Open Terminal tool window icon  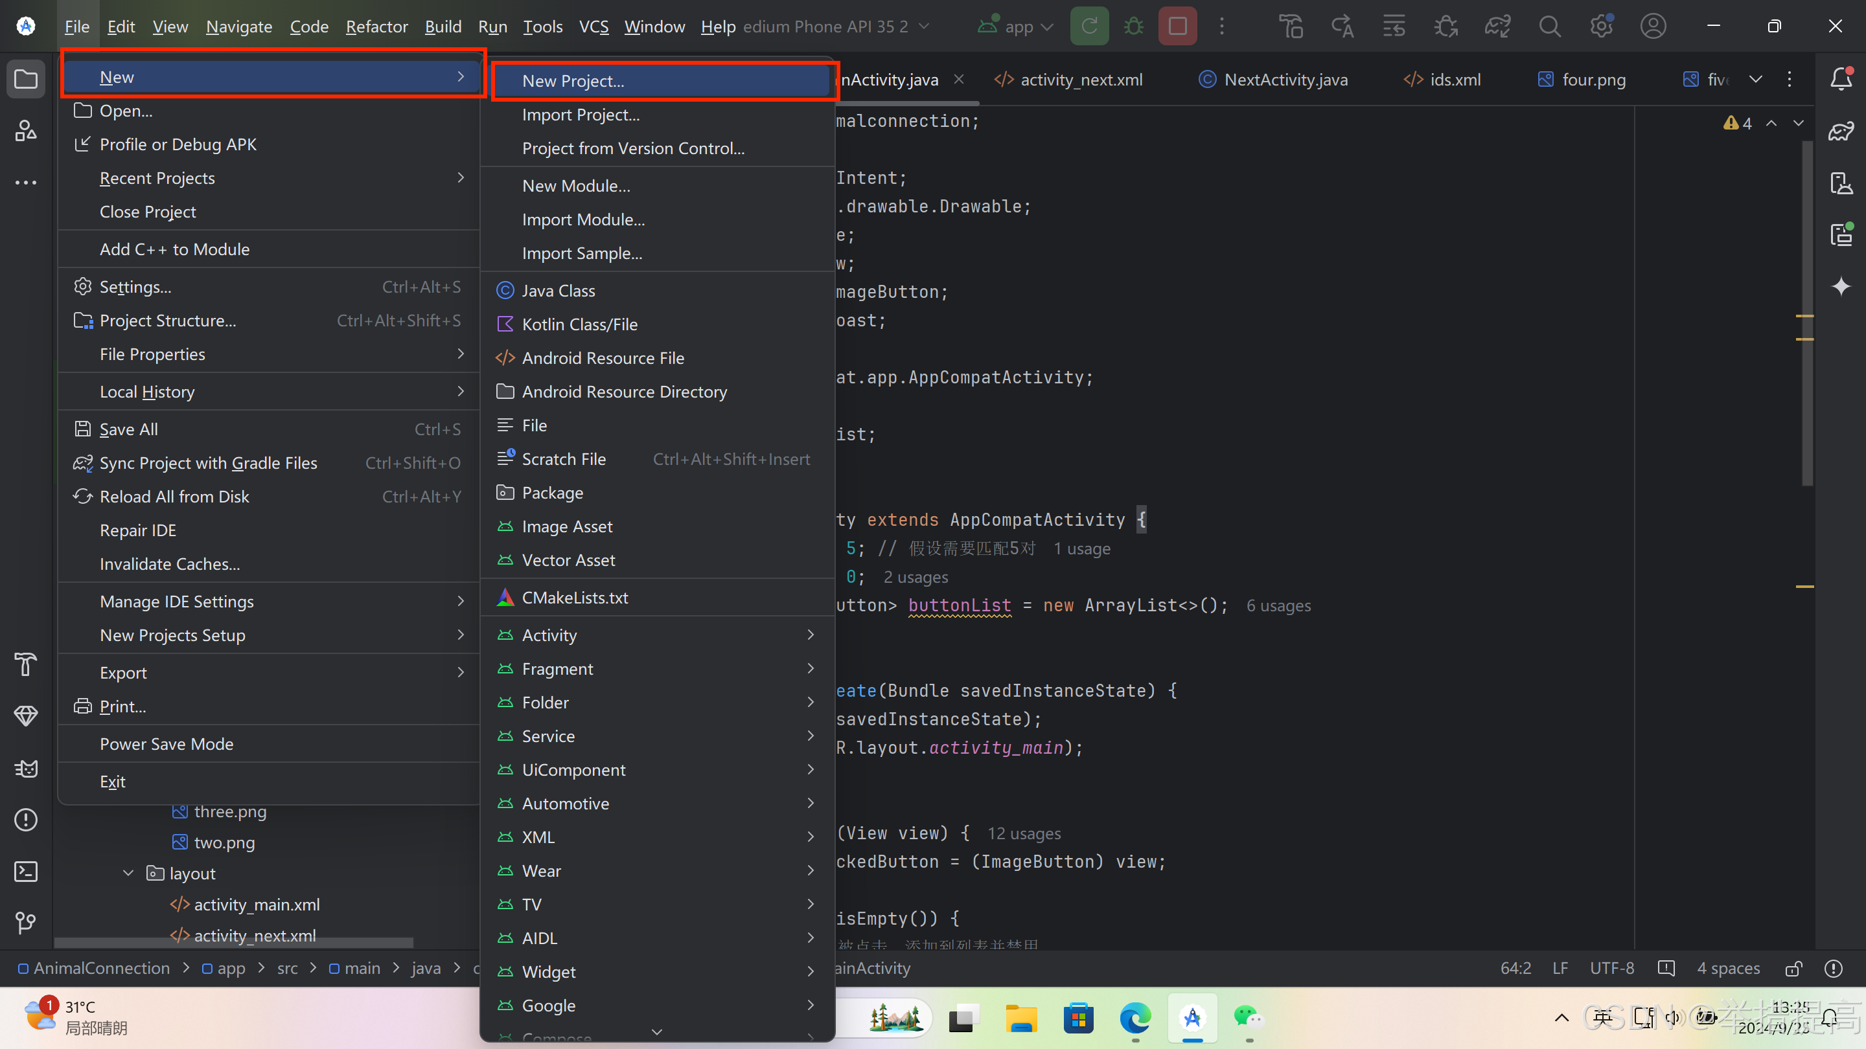point(26,871)
